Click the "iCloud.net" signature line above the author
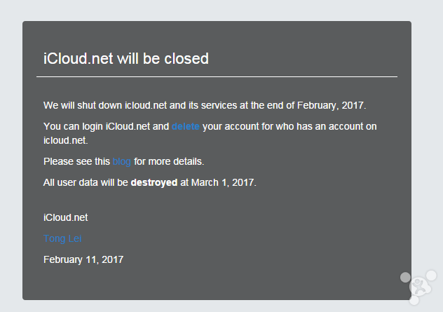 point(65,217)
